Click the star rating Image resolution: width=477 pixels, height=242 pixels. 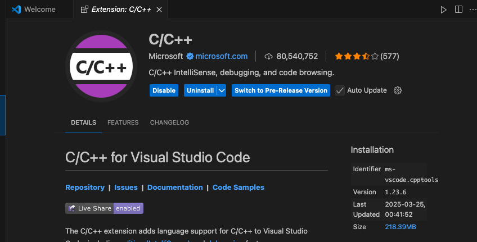tap(357, 56)
